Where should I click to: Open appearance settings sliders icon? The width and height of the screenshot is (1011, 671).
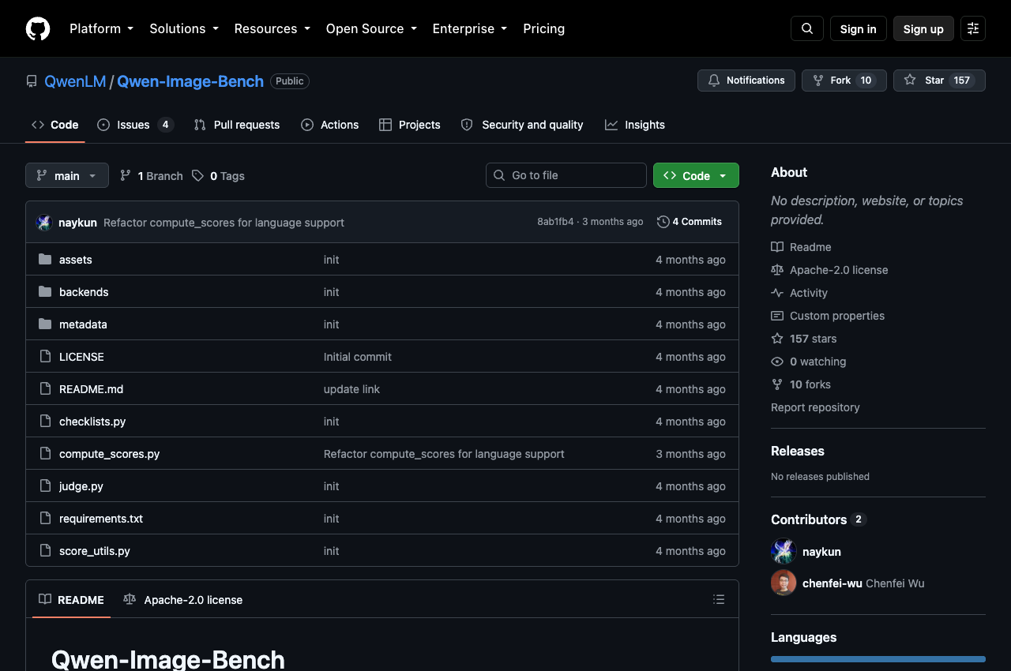(973, 28)
